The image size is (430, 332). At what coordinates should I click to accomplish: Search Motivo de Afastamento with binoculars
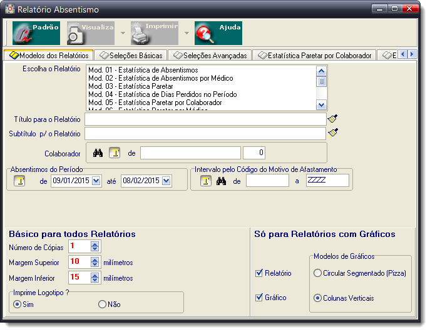[222, 181]
